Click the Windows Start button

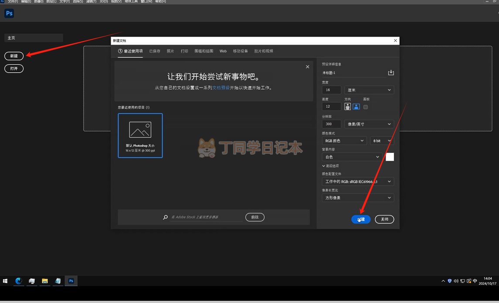pyautogui.click(x=6, y=281)
